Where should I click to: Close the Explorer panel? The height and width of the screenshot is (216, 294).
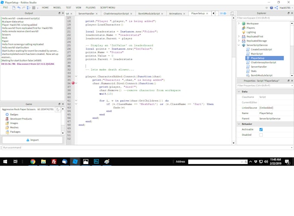pyautogui.click(x=292, y=13)
